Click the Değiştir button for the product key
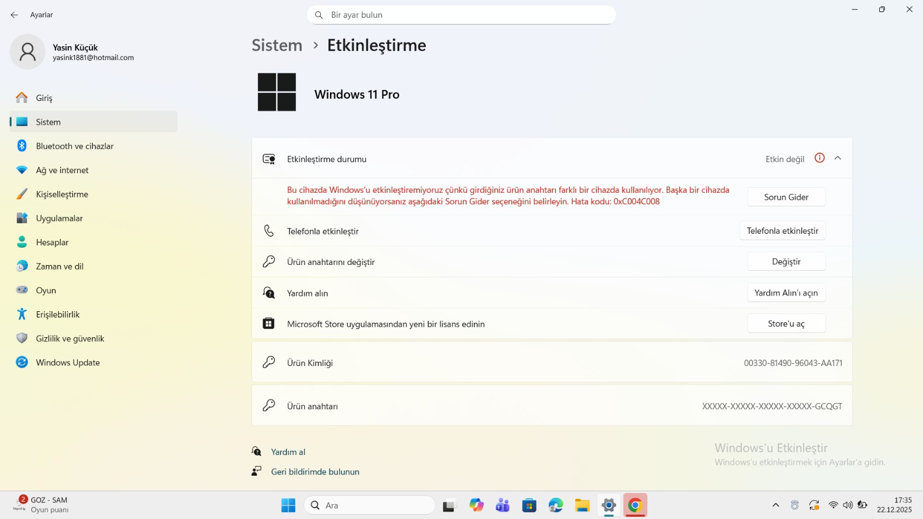Image resolution: width=923 pixels, height=519 pixels. [x=786, y=262]
